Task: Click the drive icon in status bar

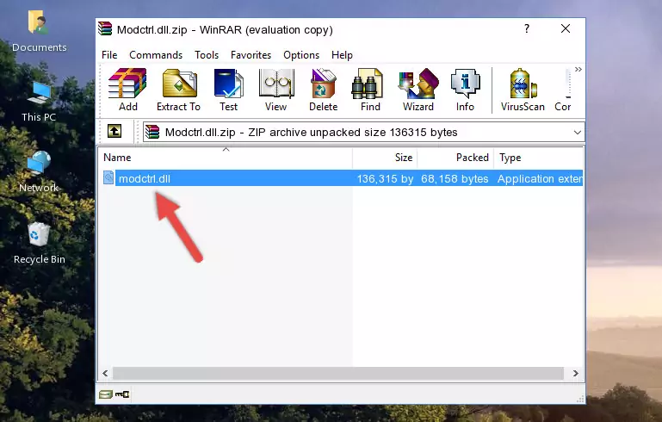Action: click(x=106, y=394)
